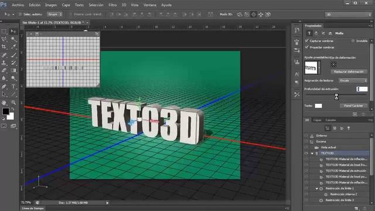
Task: Show the Deform properties icon
Action: (x=316, y=33)
